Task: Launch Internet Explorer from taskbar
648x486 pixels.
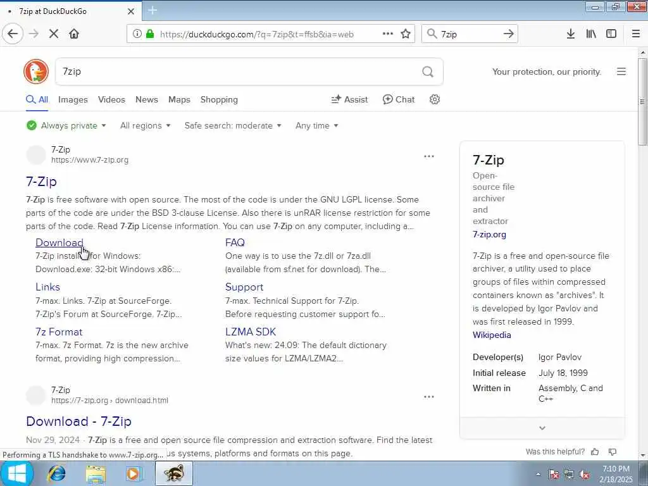Action: (56, 473)
